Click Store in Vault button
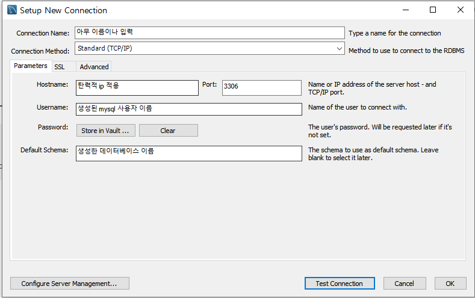Viewport: 475px width, 298px height. tap(106, 131)
